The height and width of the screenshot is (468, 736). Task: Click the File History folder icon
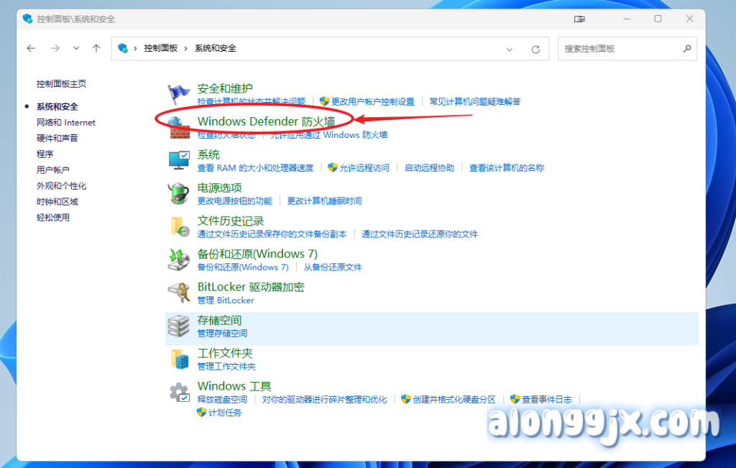click(178, 226)
